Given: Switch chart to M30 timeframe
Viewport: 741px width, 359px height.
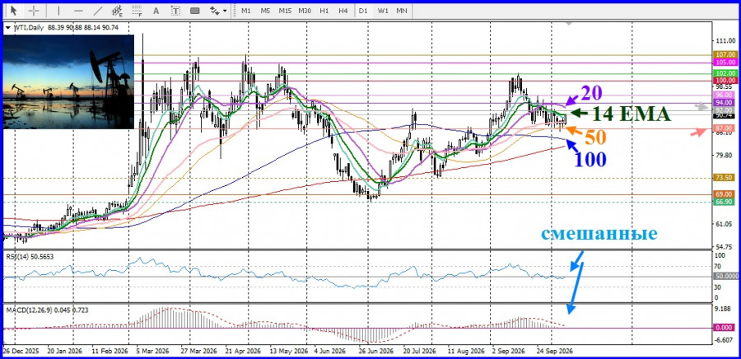Looking at the screenshot, I should pyautogui.click(x=305, y=11).
